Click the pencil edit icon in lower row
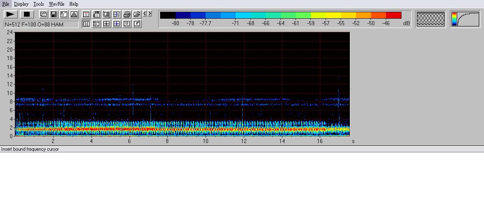The width and height of the screenshot is (484, 208). coord(137,24)
